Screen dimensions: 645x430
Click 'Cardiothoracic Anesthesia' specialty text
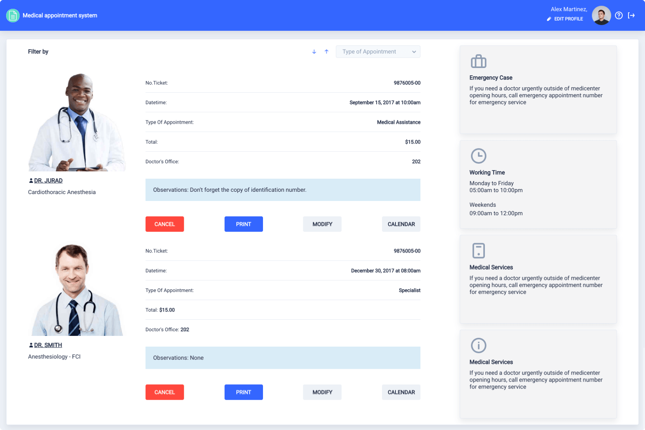pyautogui.click(x=62, y=192)
